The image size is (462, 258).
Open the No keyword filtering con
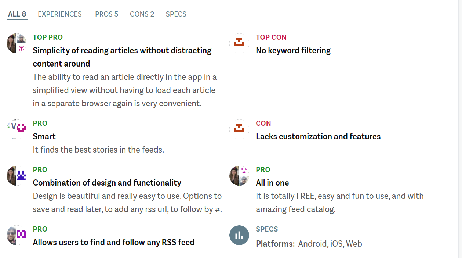(293, 50)
